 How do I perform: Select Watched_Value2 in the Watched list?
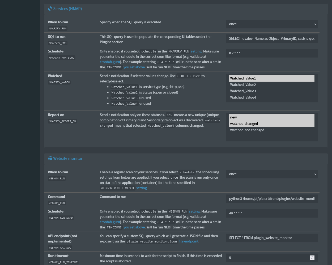click(x=271, y=85)
